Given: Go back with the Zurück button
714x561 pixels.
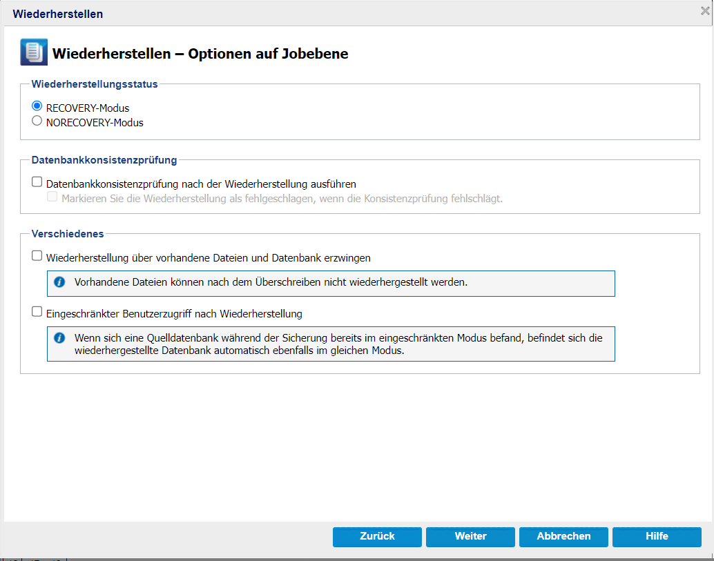Looking at the screenshot, I should pos(377,536).
